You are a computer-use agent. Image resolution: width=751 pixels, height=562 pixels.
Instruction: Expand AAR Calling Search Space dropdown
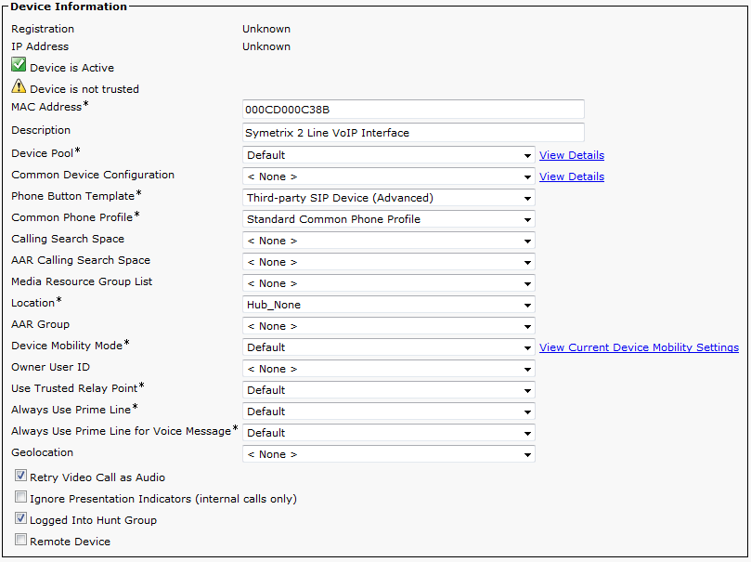pos(388,262)
